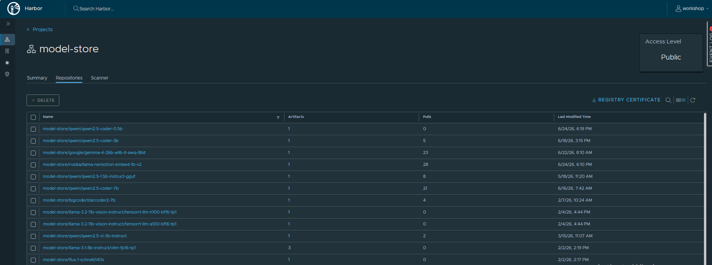Open bigcode/starcoder2-7b repository link
Viewport: 712px width, 265px height.
coord(79,200)
